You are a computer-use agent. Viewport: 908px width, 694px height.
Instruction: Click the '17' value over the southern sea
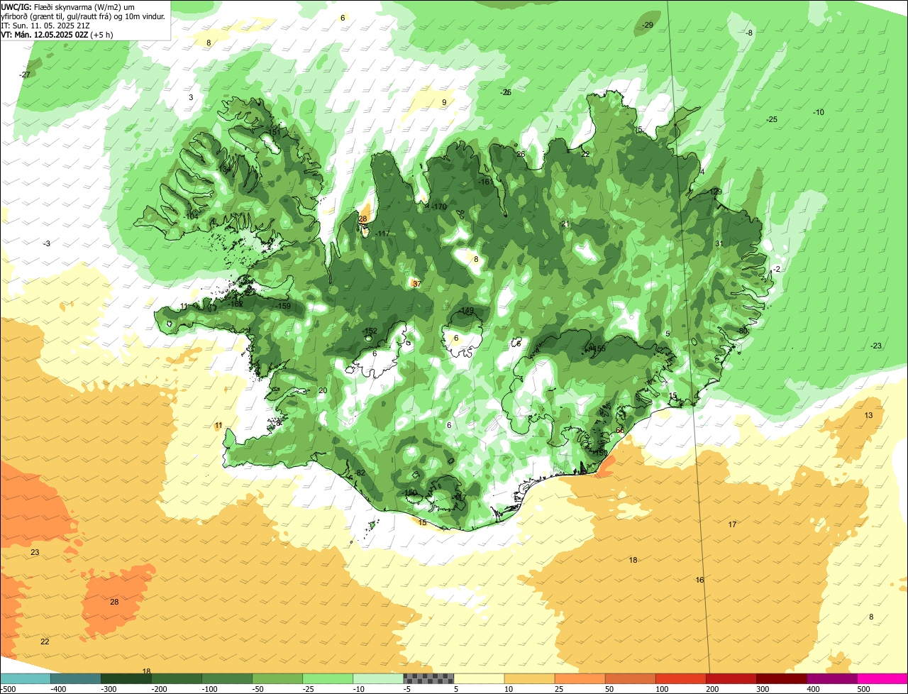[x=732, y=524]
